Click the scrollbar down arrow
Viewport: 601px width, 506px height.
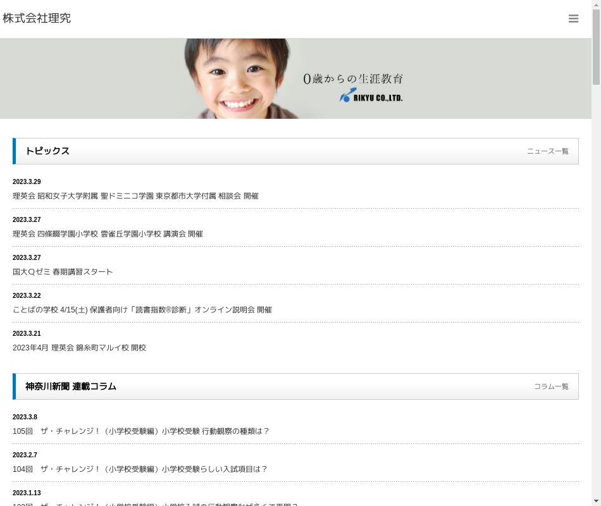coord(596,501)
